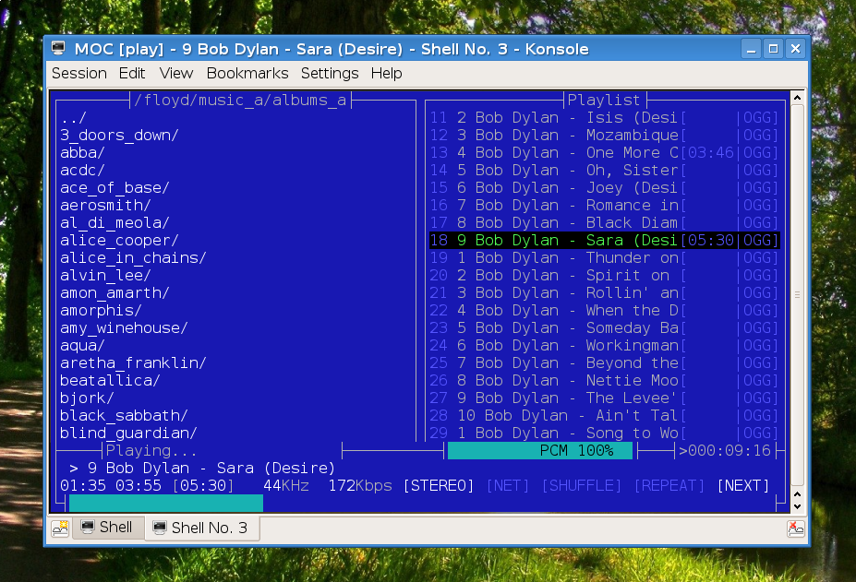Viewport: 856px width, 582px height.
Task: Select the ace_of_base/ folder
Action: pos(115,187)
